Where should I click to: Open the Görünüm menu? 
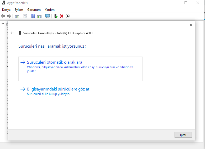click(34, 10)
